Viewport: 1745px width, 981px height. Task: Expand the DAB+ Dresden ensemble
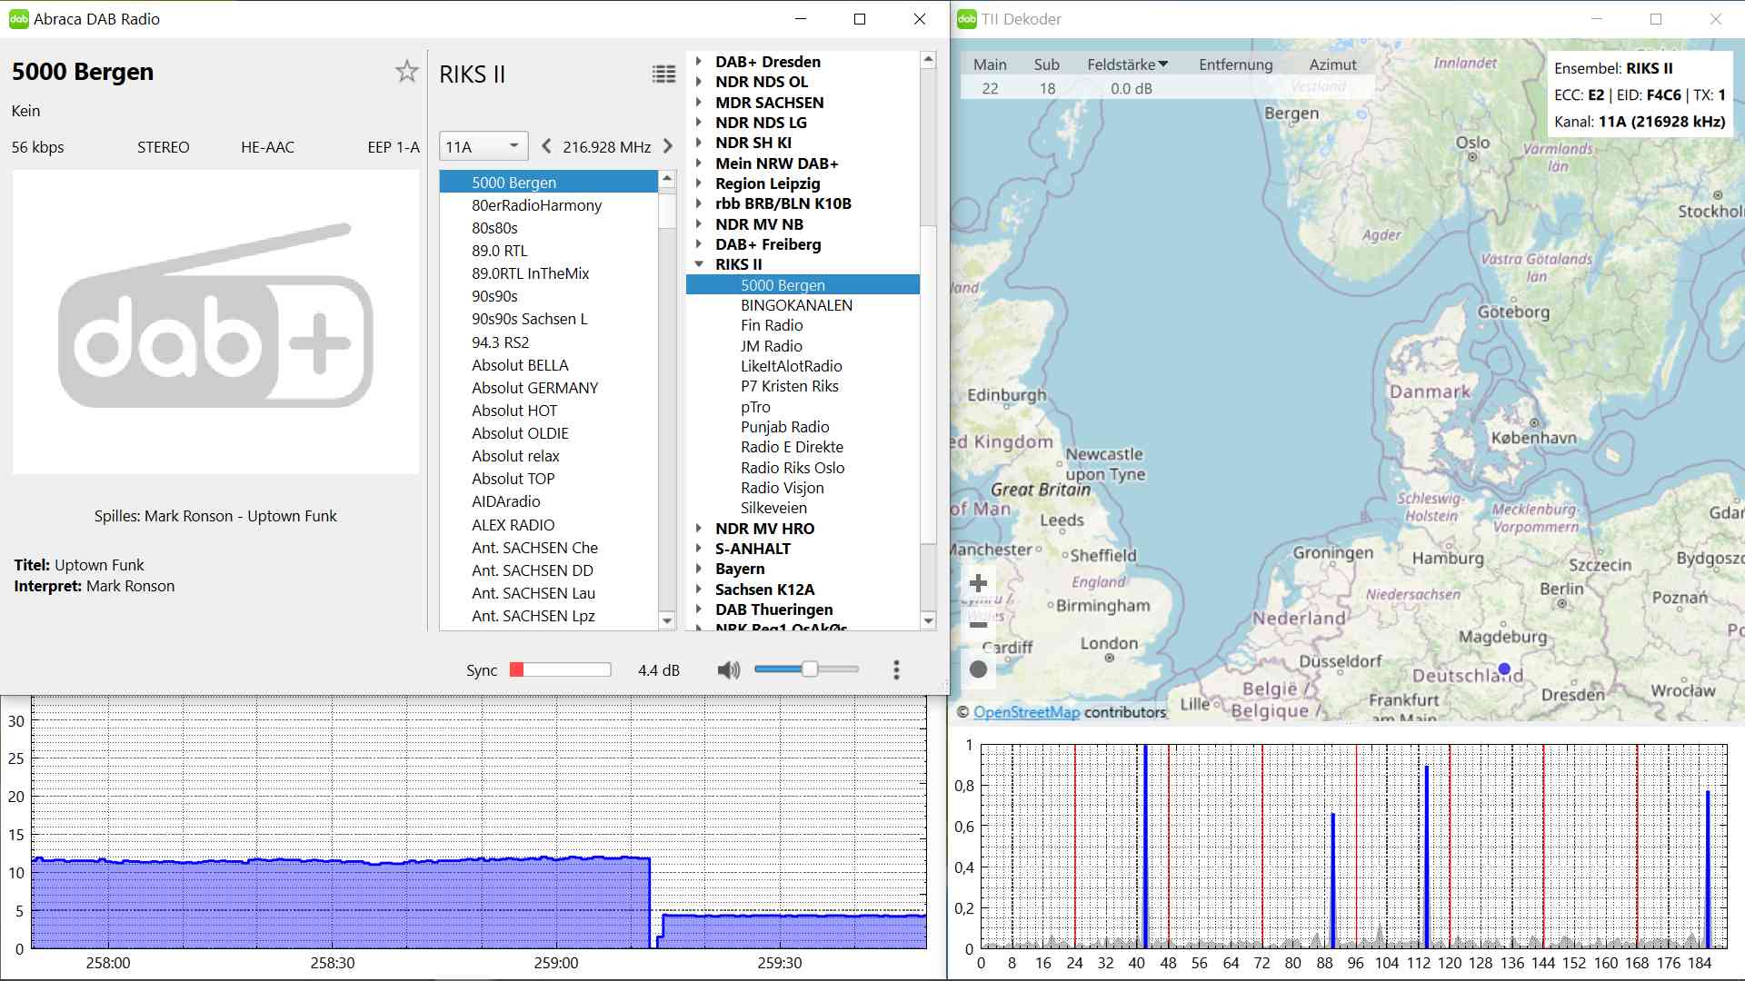click(x=699, y=62)
